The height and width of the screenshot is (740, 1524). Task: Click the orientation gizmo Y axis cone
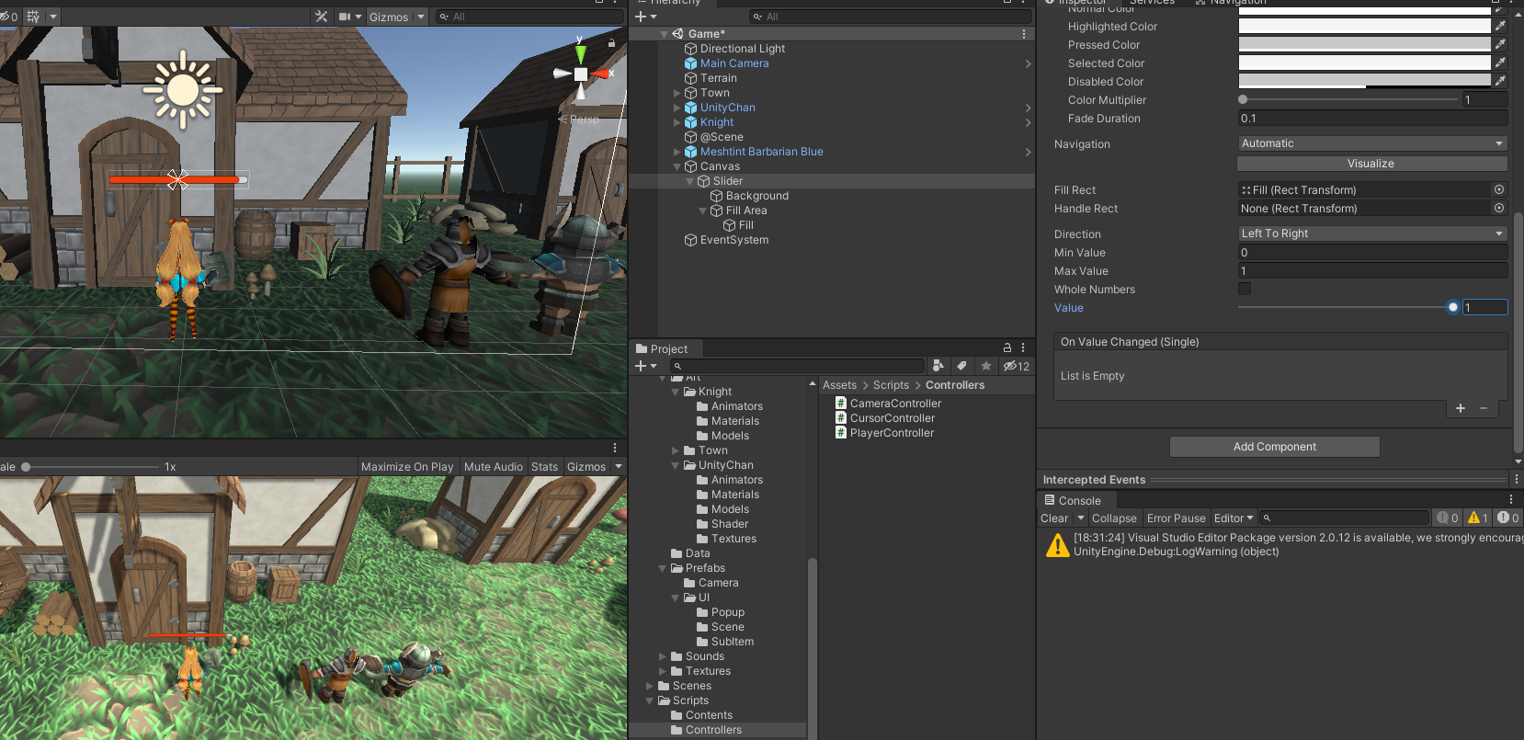580,53
